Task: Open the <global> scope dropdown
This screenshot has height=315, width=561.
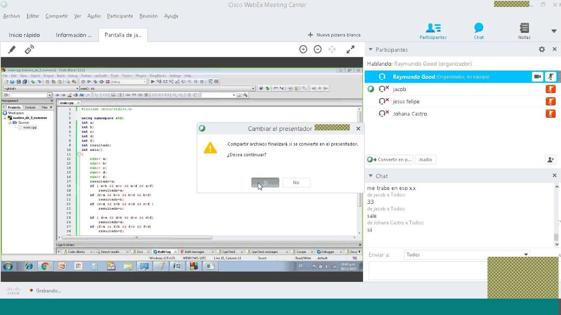Action: coord(41,88)
